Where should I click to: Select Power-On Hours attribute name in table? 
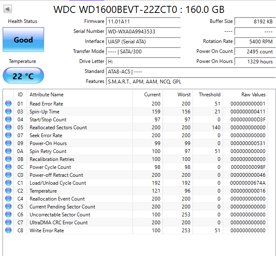click(48, 143)
